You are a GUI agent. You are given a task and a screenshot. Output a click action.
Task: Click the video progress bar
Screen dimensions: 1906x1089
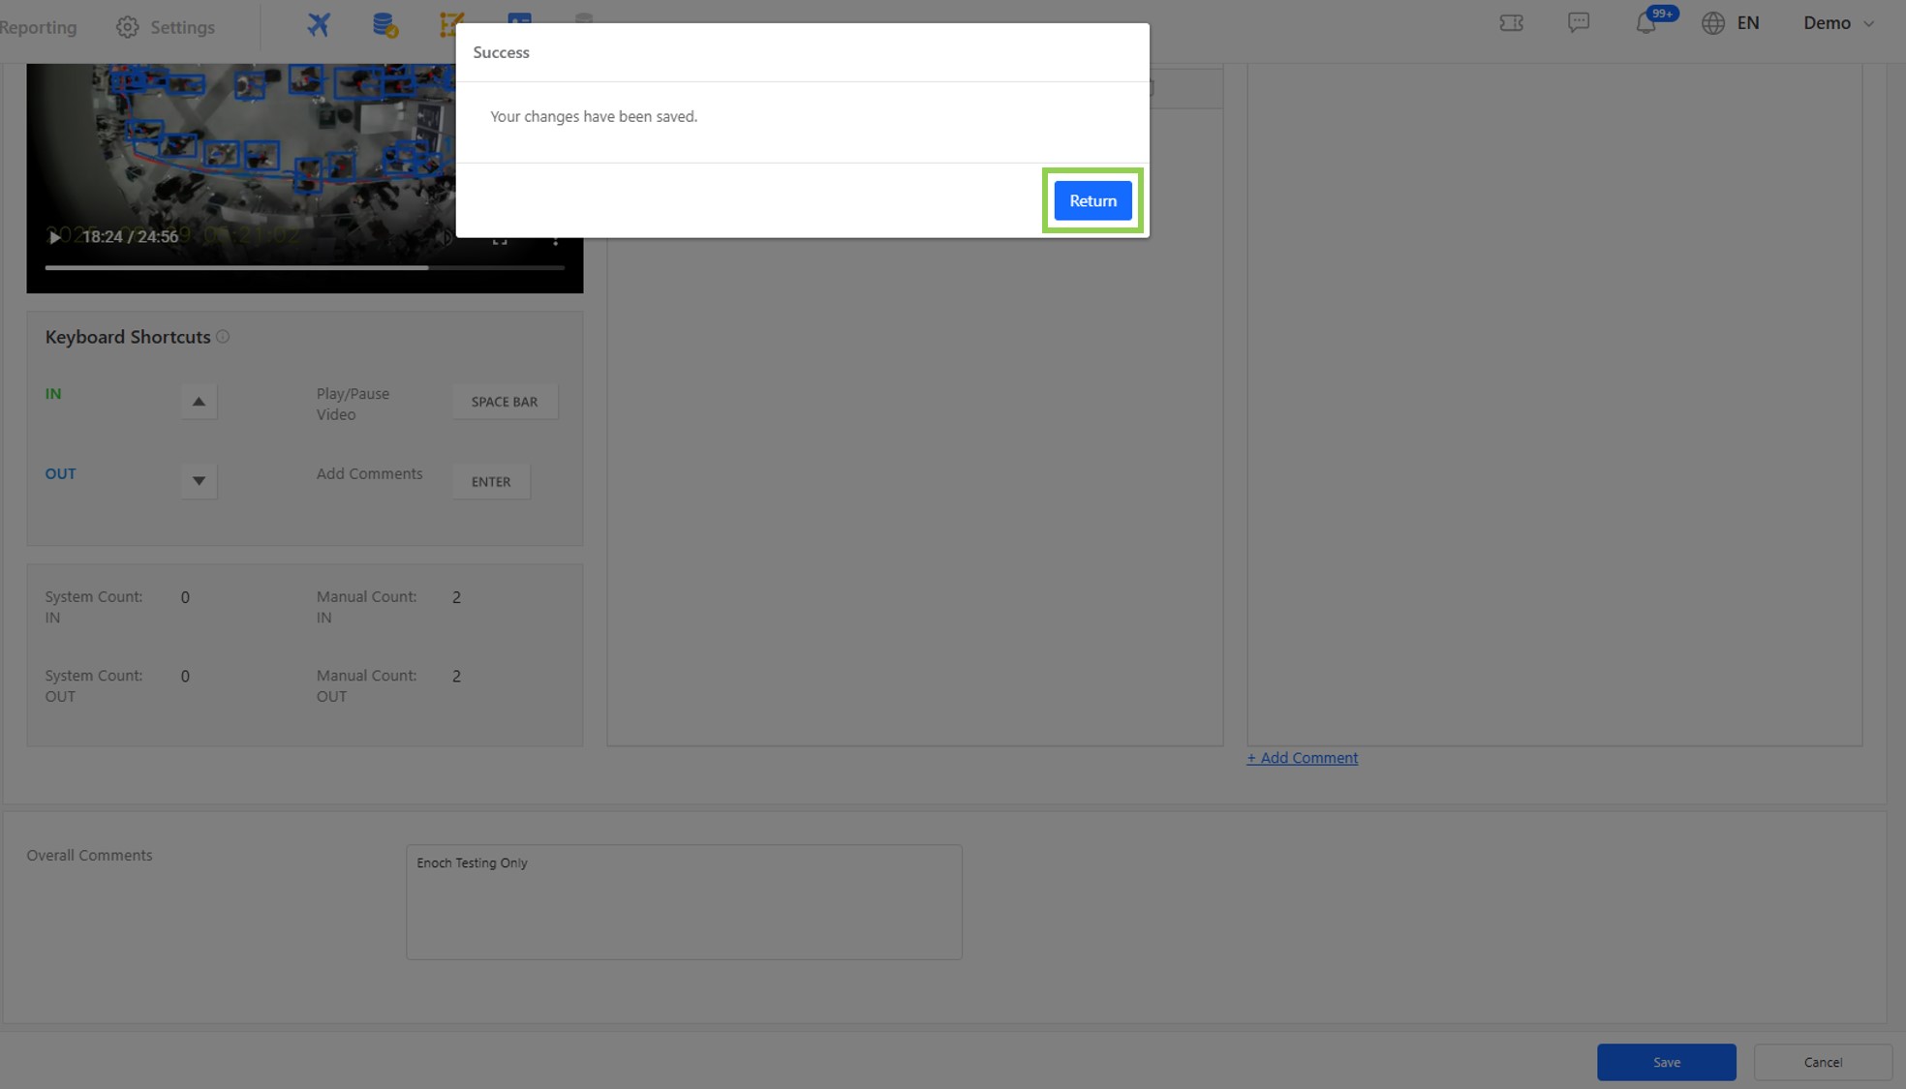click(304, 267)
